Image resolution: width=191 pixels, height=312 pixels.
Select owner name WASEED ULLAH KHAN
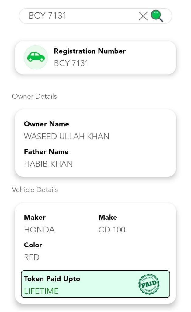67,136
